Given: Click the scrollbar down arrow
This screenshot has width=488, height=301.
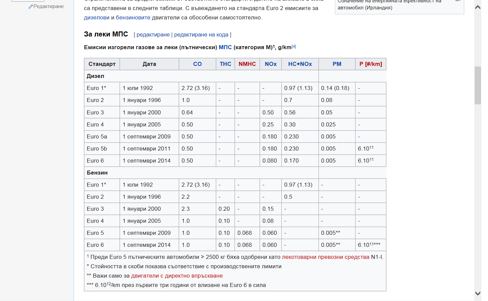Looking at the screenshot, I should 478,293.
